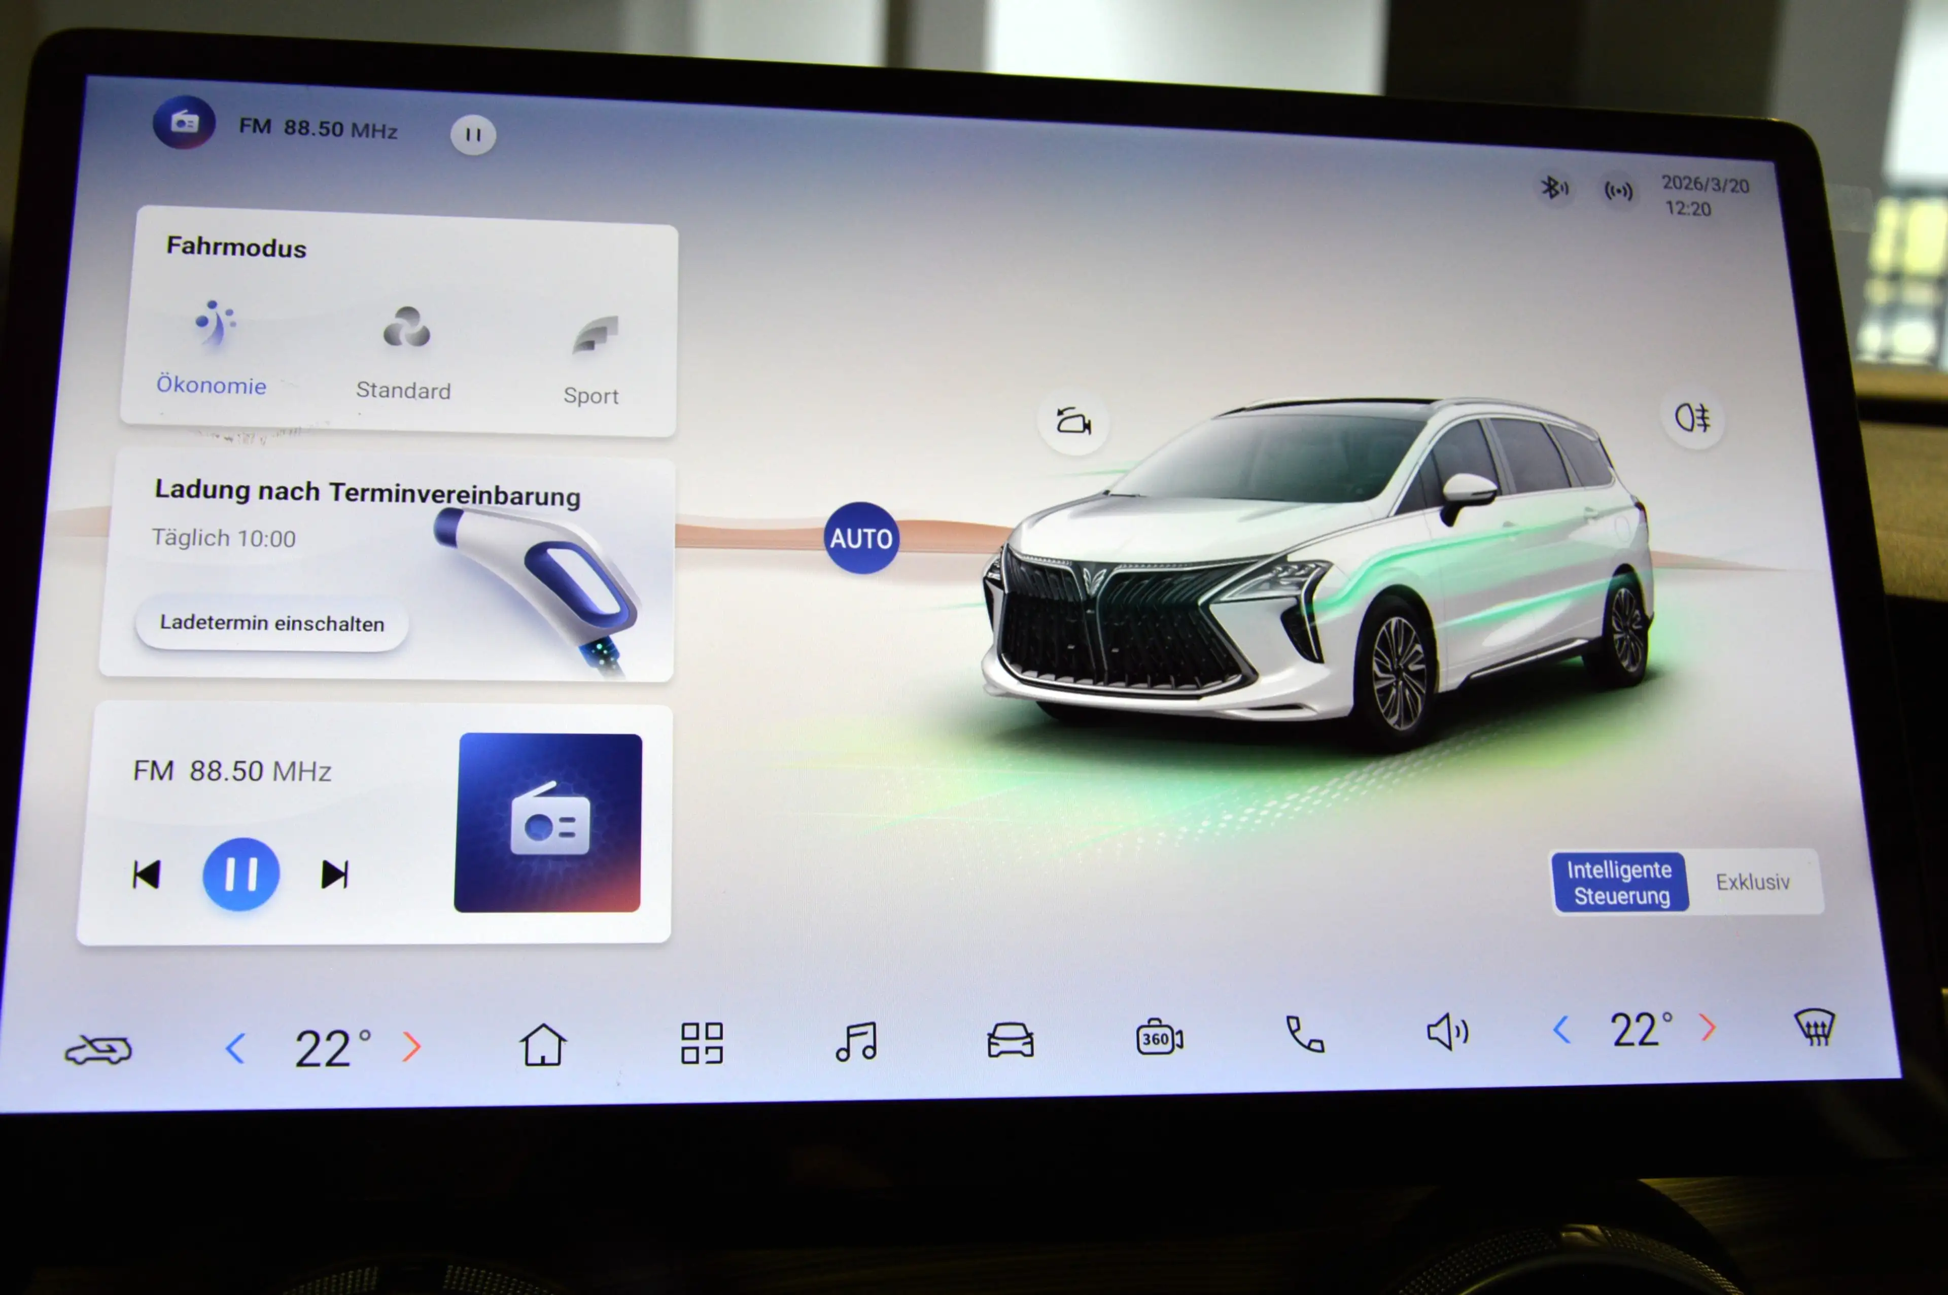1948x1295 pixels.
Task: Open 360 camera view
Action: (1159, 1037)
